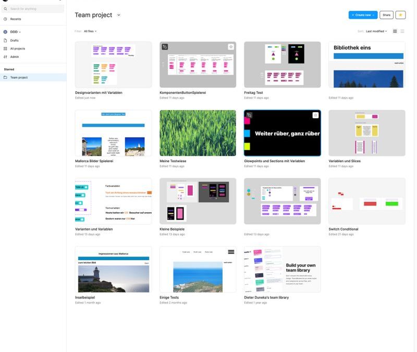The width and height of the screenshot is (417, 352).
Task: Click the Inselbeispiel file name
Action: (85, 297)
